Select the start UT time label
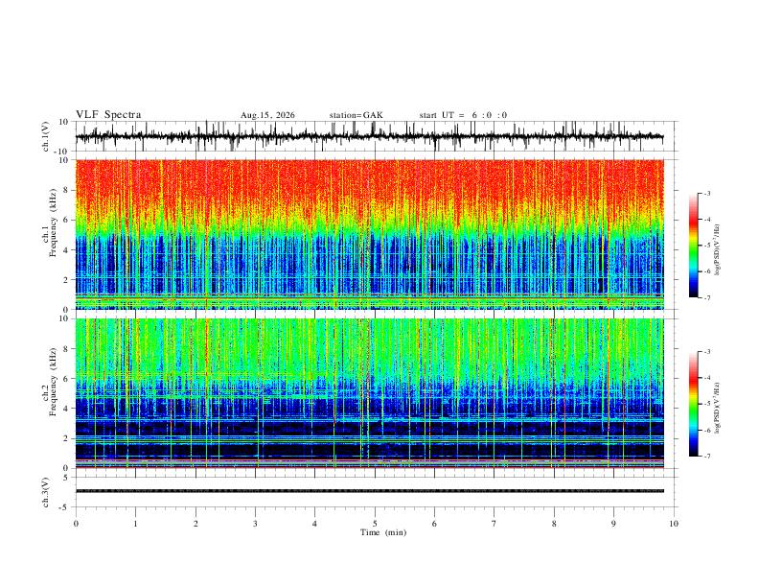Image resolution: width=759 pixels, height=587 pixels. point(463,115)
